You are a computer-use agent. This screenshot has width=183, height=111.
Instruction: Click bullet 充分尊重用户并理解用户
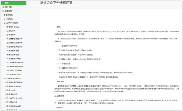coord(68,68)
